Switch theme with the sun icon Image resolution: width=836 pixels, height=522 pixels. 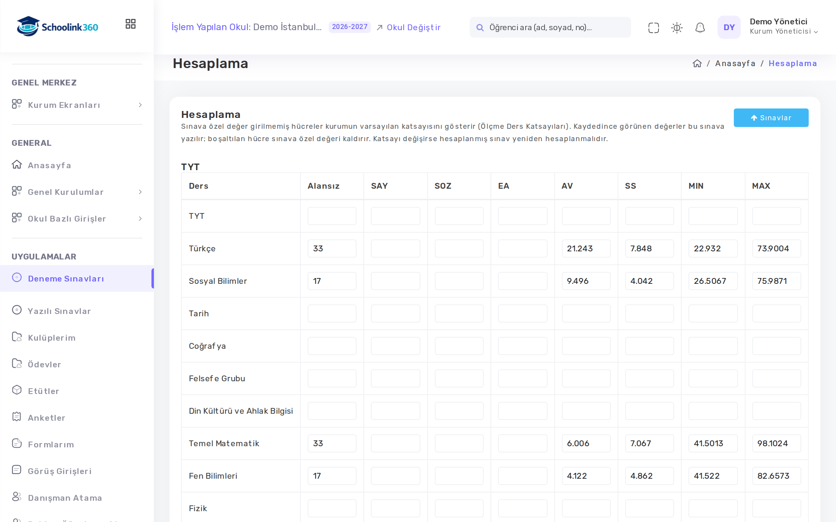677,27
